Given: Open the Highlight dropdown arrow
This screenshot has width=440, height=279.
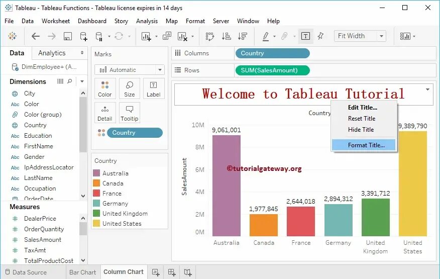Looking at the screenshot, I should (x=274, y=36).
